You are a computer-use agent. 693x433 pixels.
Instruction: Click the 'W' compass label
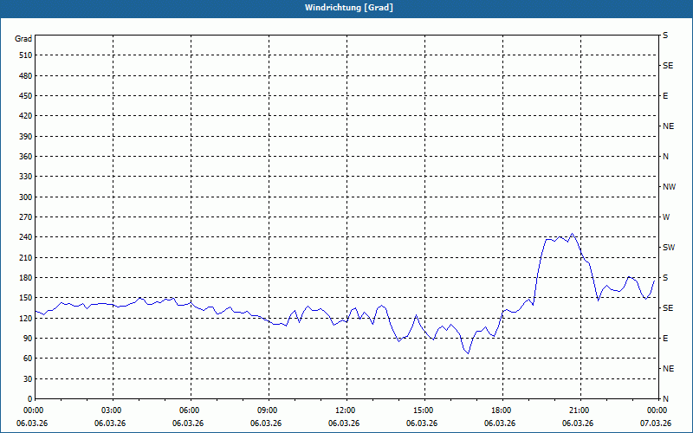(666, 217)
